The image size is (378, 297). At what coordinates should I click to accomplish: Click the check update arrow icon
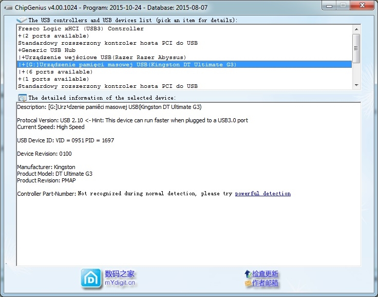coord(248,274)
